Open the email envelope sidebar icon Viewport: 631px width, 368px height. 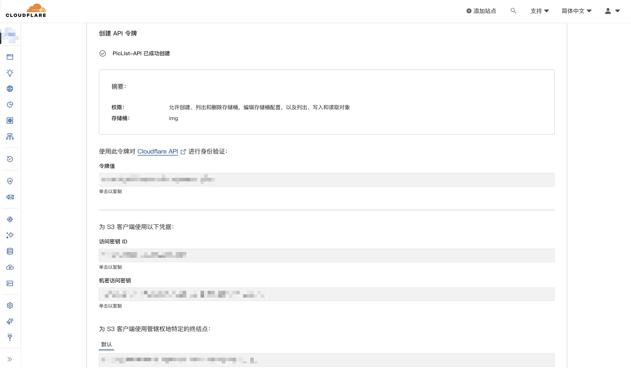pyautogui.click(x=10, y=197)
